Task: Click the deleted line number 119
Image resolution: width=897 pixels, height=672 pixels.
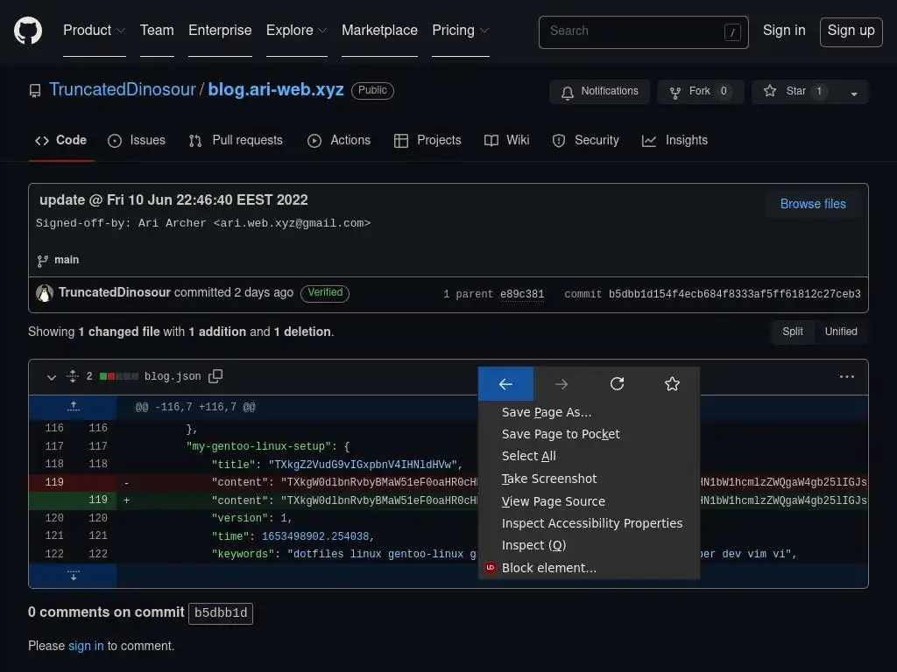Action: (54, 482)
